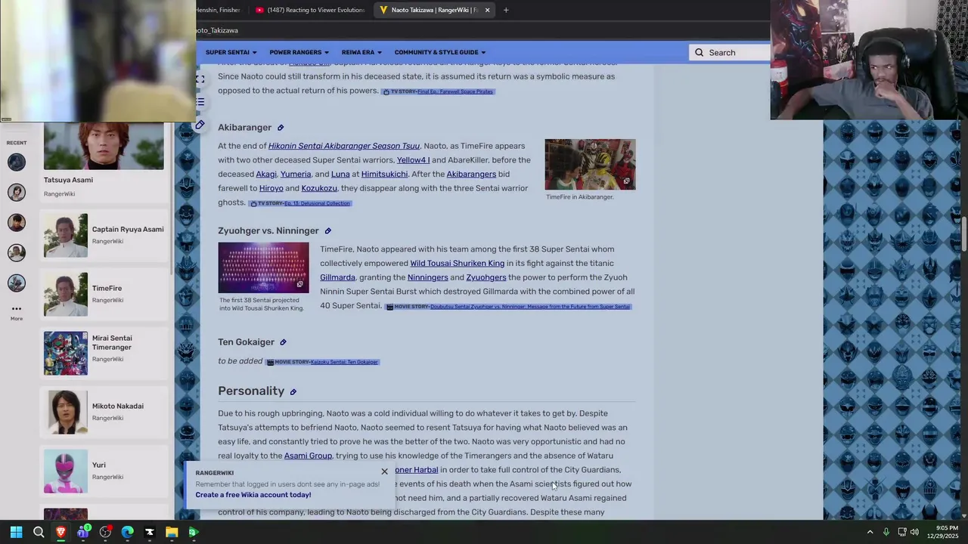Open Kaizoku Sentai: Ten Gokaiger reference
This screenshot has height=544, width=968.
(344, 362)
